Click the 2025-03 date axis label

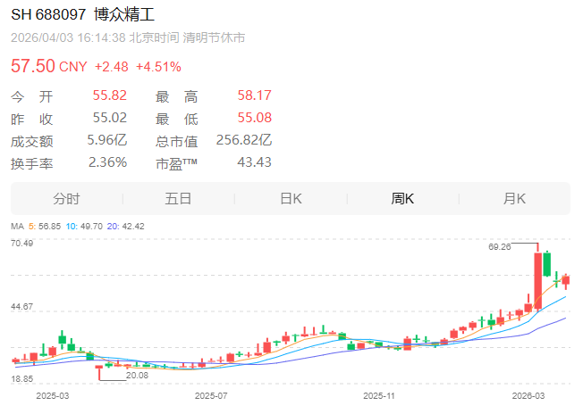coord(53,396)
